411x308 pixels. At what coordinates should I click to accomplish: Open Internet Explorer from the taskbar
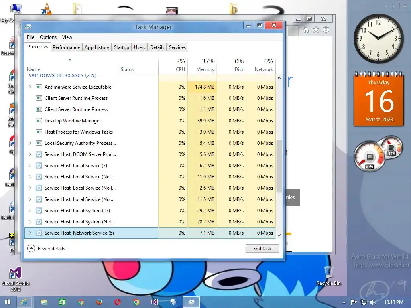point(24,302)
